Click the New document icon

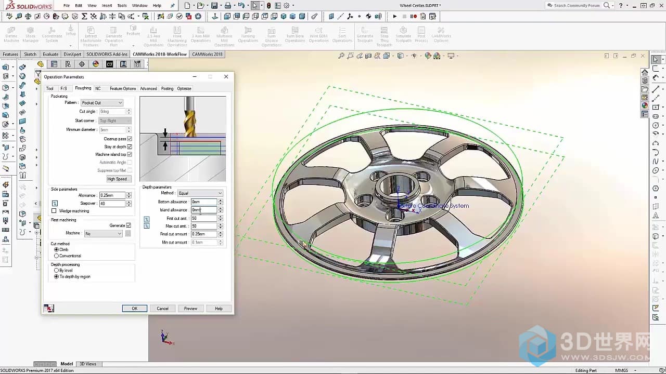pyautogui.click(x=187, y=6)
